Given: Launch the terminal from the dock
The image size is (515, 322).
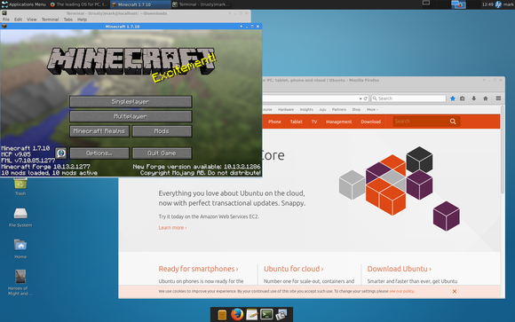Looking at the screenshot, I should pos(266,315).
